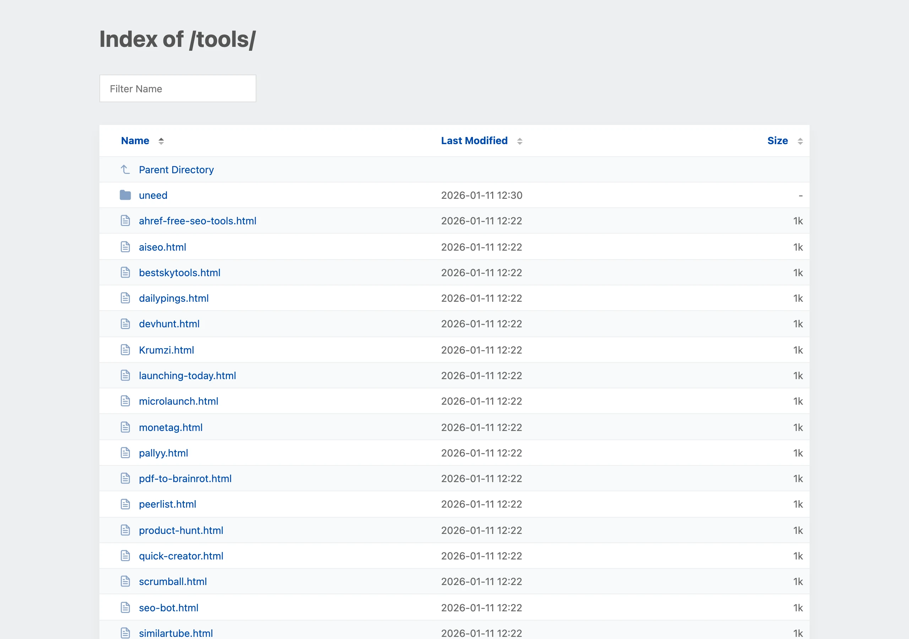
Task: Click the file icon beside peerlist.html
Action: (125, 504)
